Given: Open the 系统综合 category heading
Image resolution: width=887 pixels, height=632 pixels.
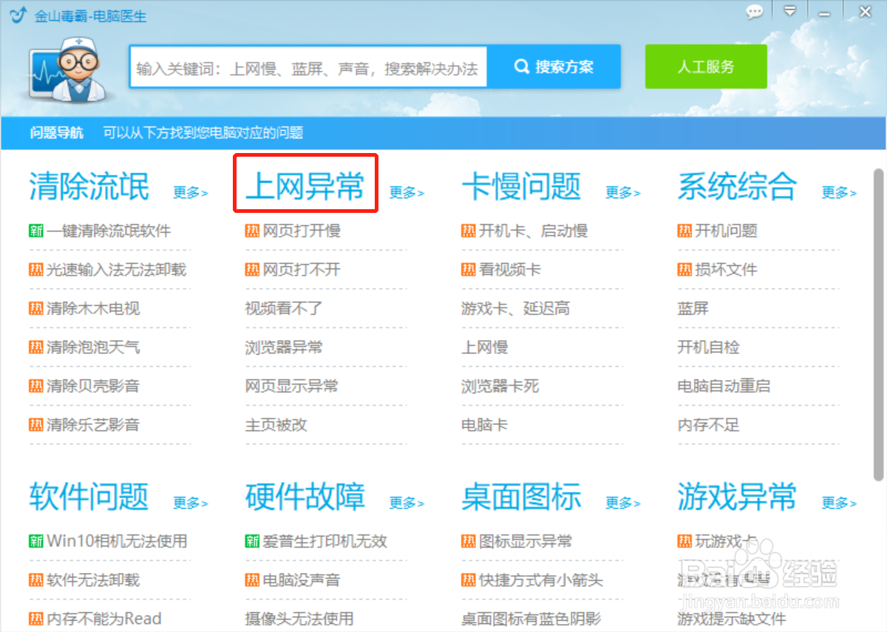Looking at the screenshot, I should click(737, 186).
